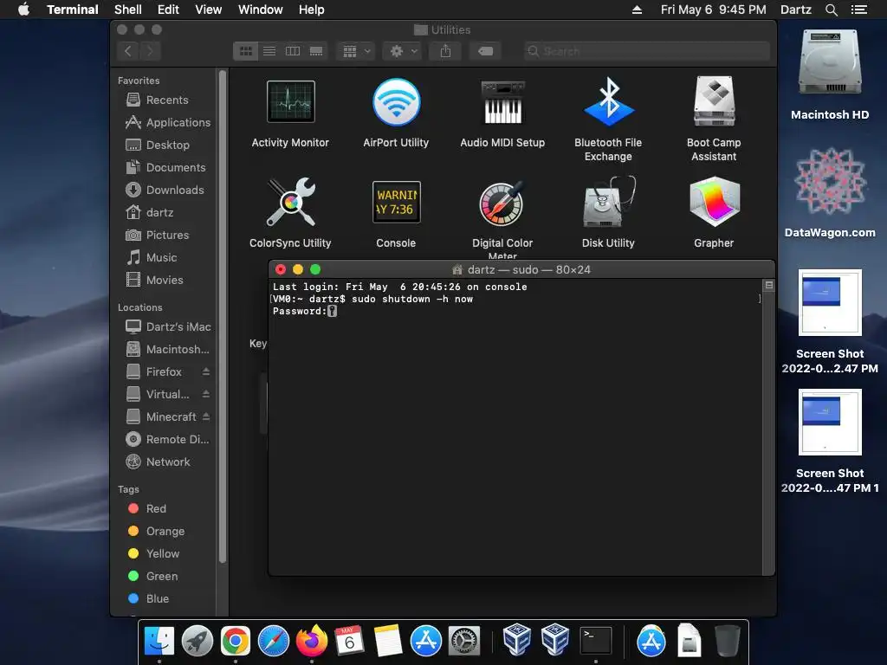Open Calendar from the Dock
The image size is (887, 665).
pos(350,641)
